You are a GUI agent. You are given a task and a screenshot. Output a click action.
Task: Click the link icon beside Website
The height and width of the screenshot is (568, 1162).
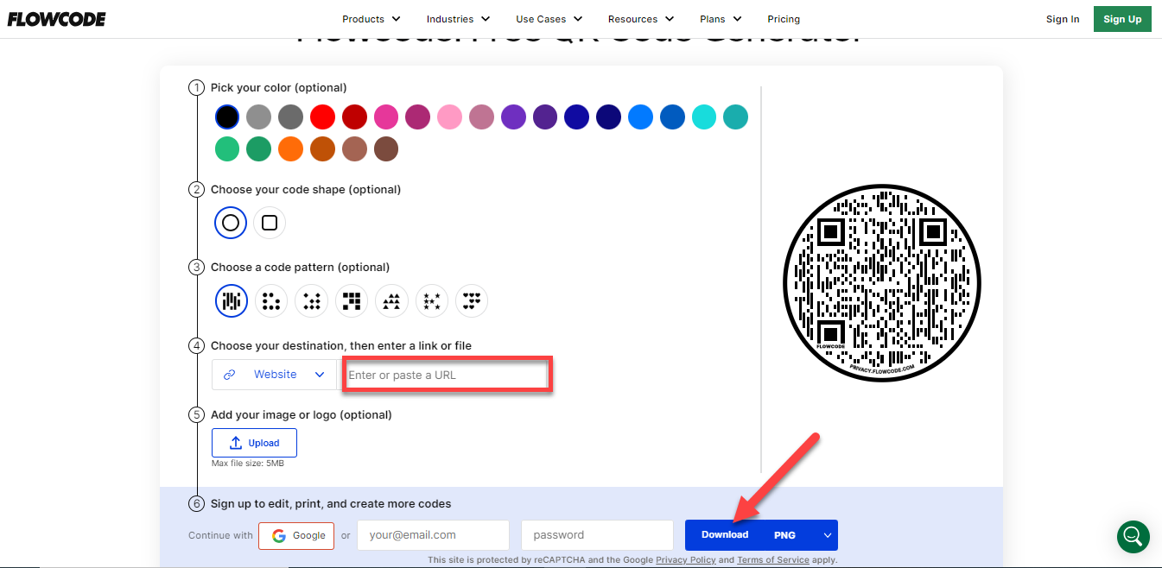230,375
